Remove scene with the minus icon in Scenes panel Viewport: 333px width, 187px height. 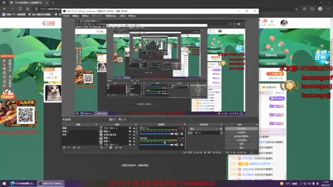69,148
